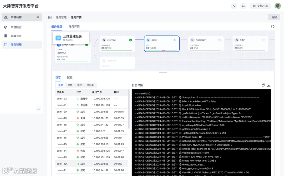
Task: Select the matchpair workflow node
Action: (206, 44)
